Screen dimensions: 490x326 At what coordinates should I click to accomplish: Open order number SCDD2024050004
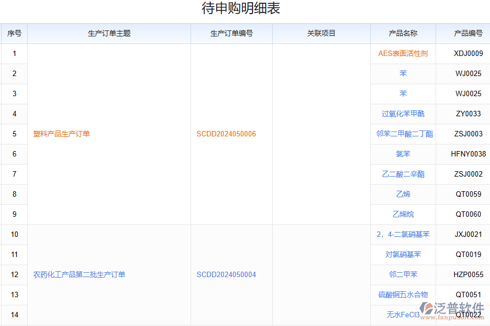pyautogui.click(x=226, y=274)
